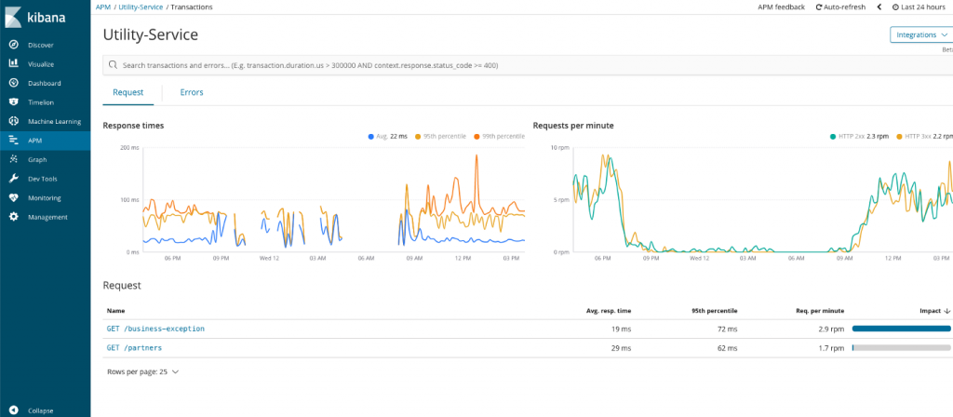
Task: Switch to the Request tab
Action: 128,92
